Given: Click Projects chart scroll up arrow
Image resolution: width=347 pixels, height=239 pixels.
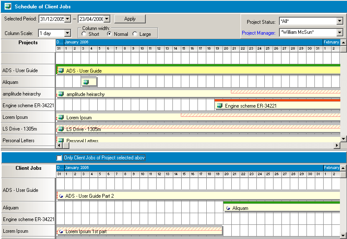Looking at the screenshot, I should coord(344,43).
